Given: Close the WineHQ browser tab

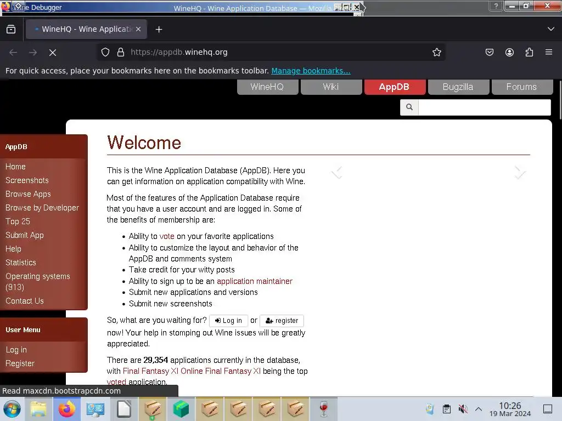Looking at the screenshot, I should click(138, 30).
